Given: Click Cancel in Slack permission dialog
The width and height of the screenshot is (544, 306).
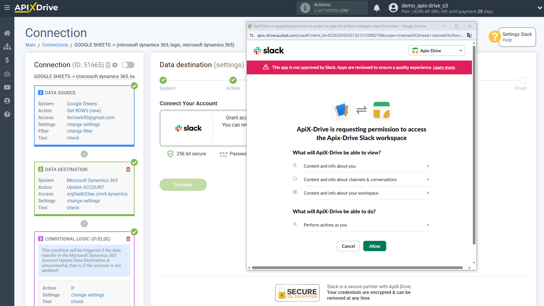Looking at the screenshot, I should [x=348, y=246].
